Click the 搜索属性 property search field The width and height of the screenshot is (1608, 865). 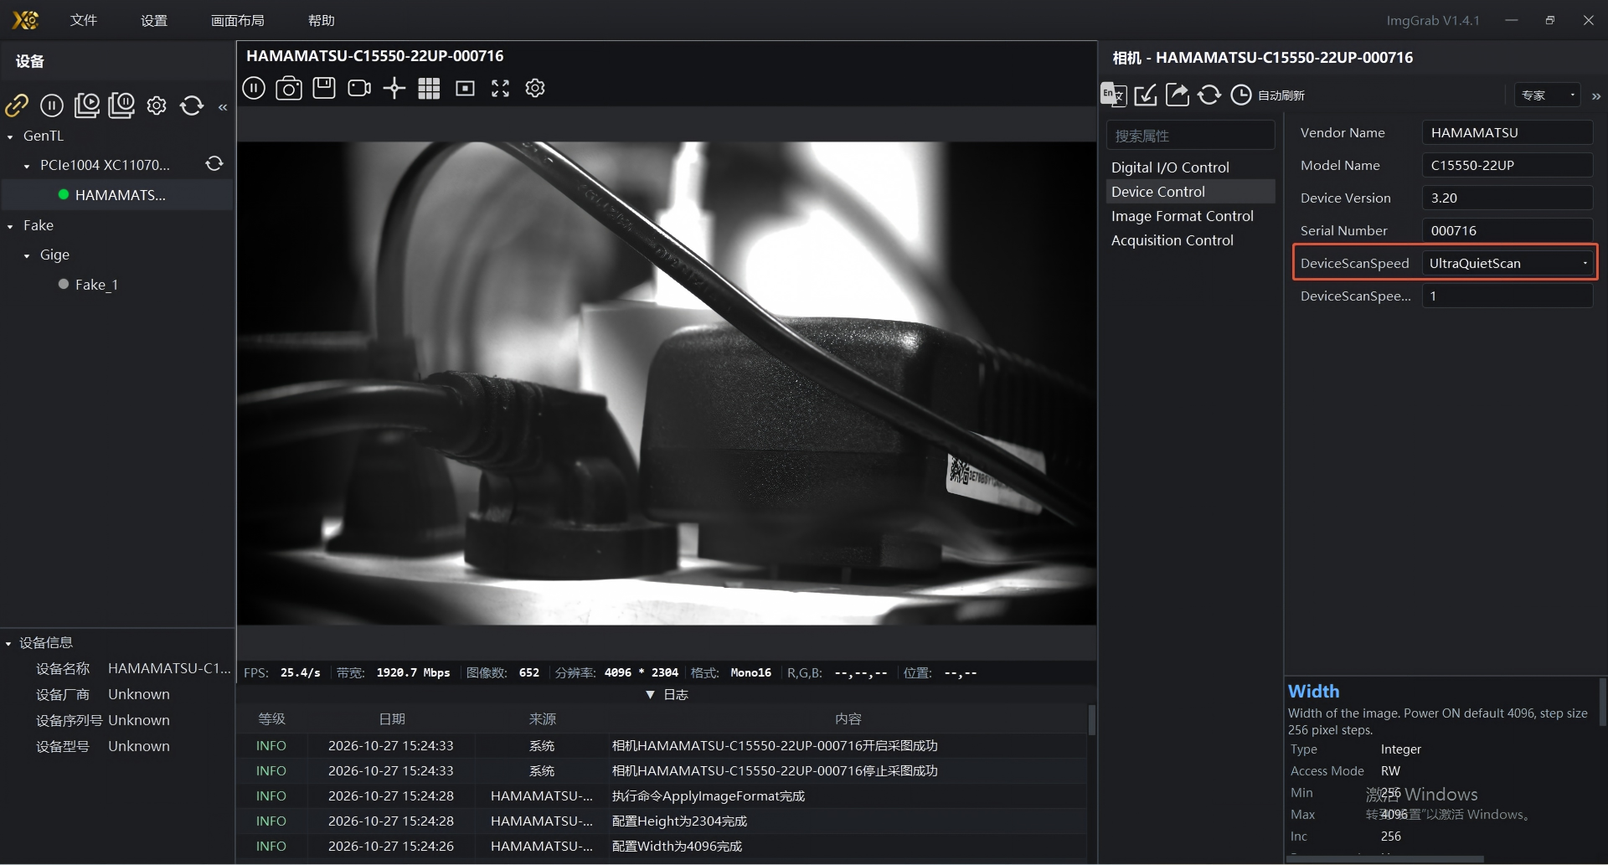[x=1190, y=136]
